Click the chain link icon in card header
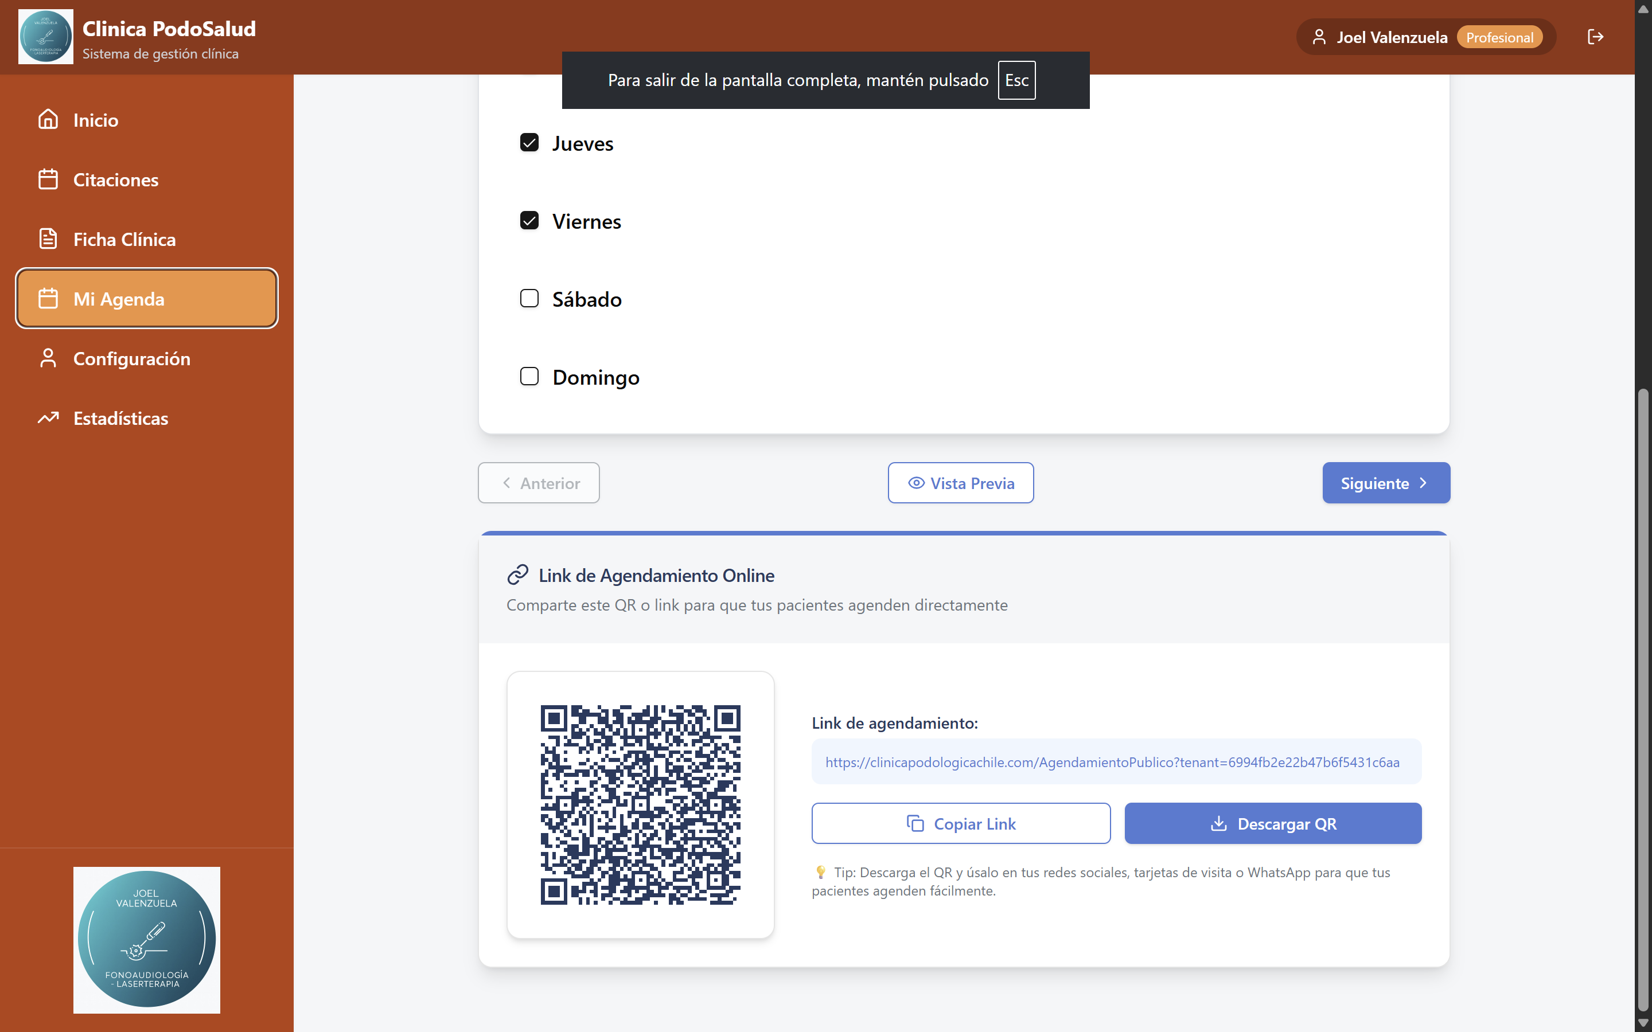The width and height of the screenshot is (1652, 1032). [517, 574]
